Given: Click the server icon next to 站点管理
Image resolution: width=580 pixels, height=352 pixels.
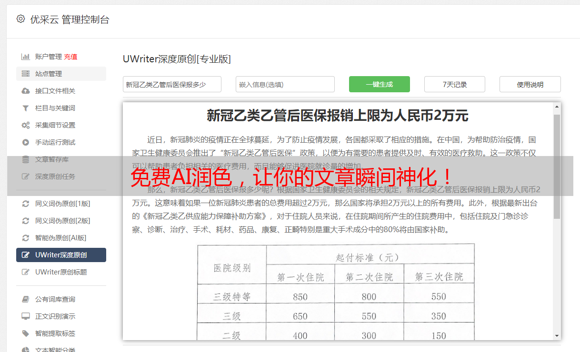Looking at the screenshot, I should (x=26, y=74).
